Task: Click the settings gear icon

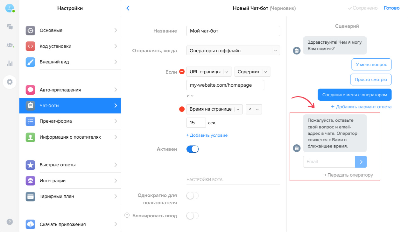Action: tap(10, 82)
